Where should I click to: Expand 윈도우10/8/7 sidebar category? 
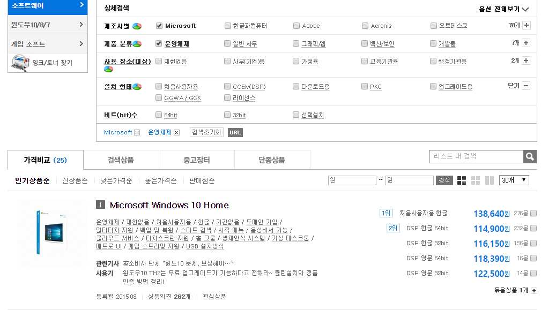48,25
